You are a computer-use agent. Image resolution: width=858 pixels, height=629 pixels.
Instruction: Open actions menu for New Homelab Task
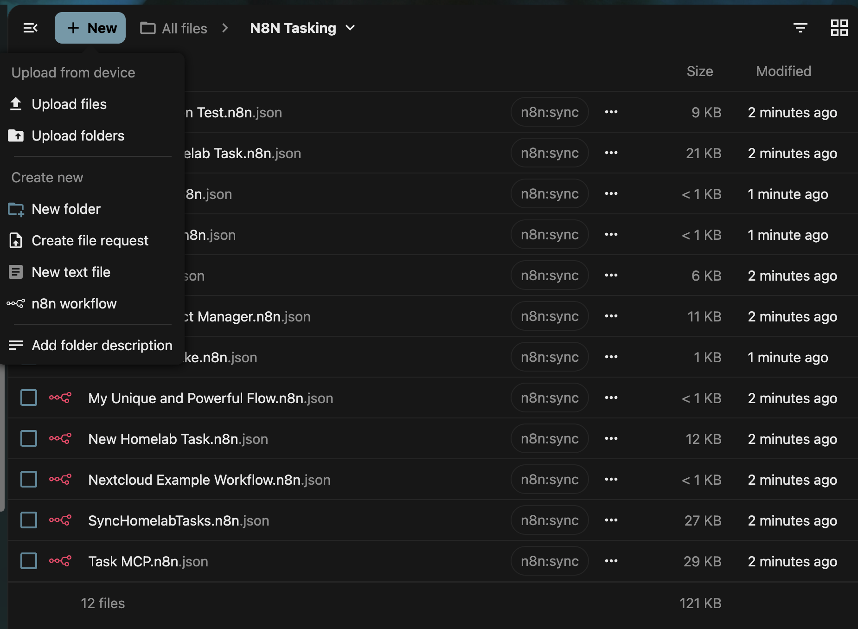(611, 438)
